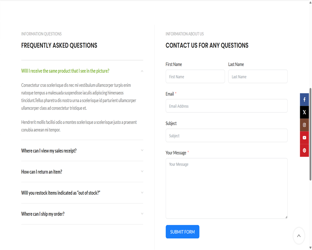The image size is (312, 250).
Task: Expand the return an item chevron
Action: point(142,172)
